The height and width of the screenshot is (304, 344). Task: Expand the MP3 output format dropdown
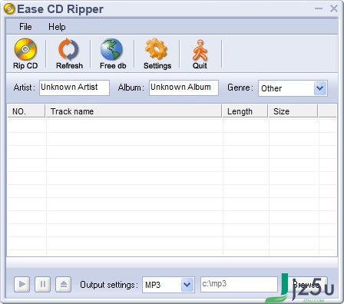pyautogui.click(x=187, y=284)
